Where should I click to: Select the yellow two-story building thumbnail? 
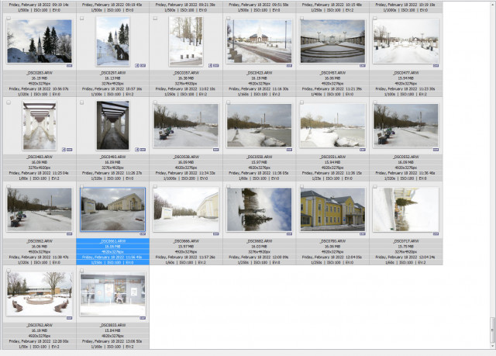click(x=332, y=209)
